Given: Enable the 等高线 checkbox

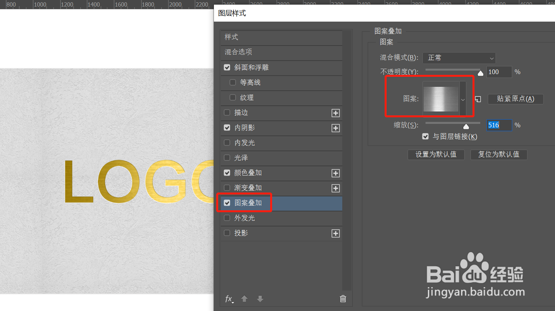Looking at the screenshot, I should [x=233, y=83].
